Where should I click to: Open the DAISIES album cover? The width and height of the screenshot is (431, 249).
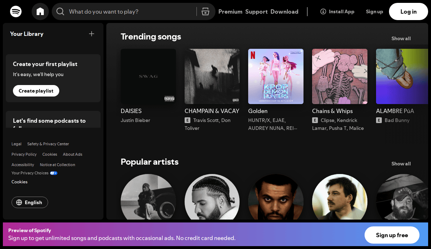(148, 76)
